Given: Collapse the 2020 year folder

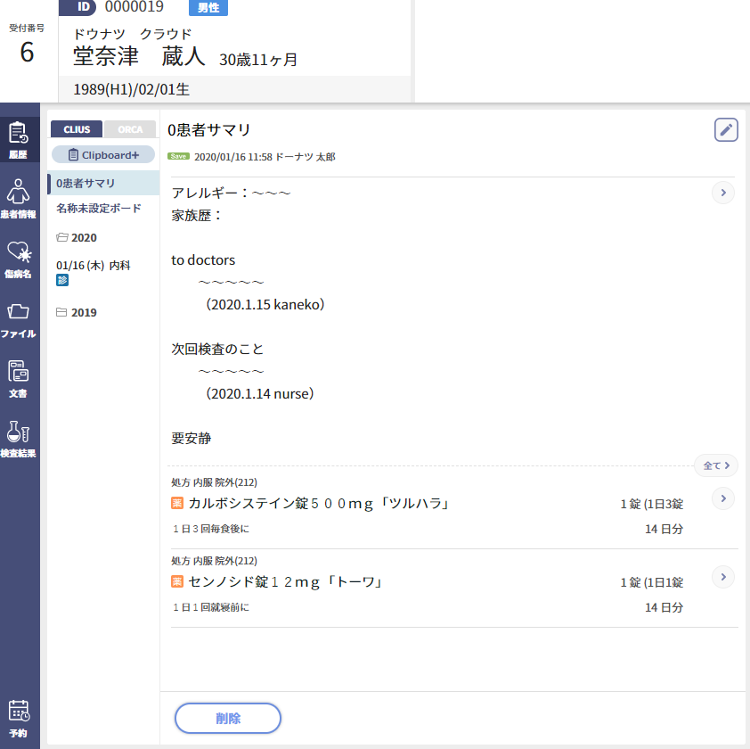Looking at the screenshot, I should [77, 237].
